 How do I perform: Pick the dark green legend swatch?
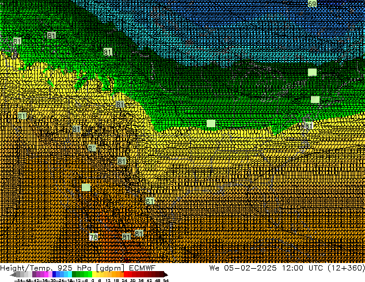(74, 275)
